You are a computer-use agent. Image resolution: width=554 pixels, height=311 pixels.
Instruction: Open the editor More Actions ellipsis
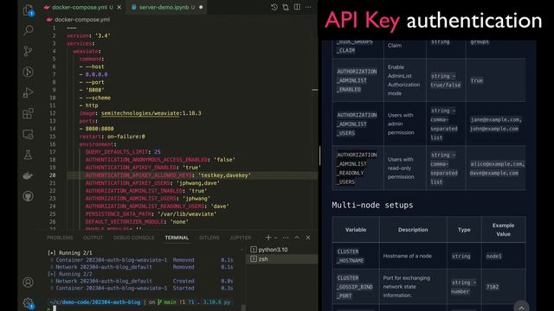click(x=308, y=7)
